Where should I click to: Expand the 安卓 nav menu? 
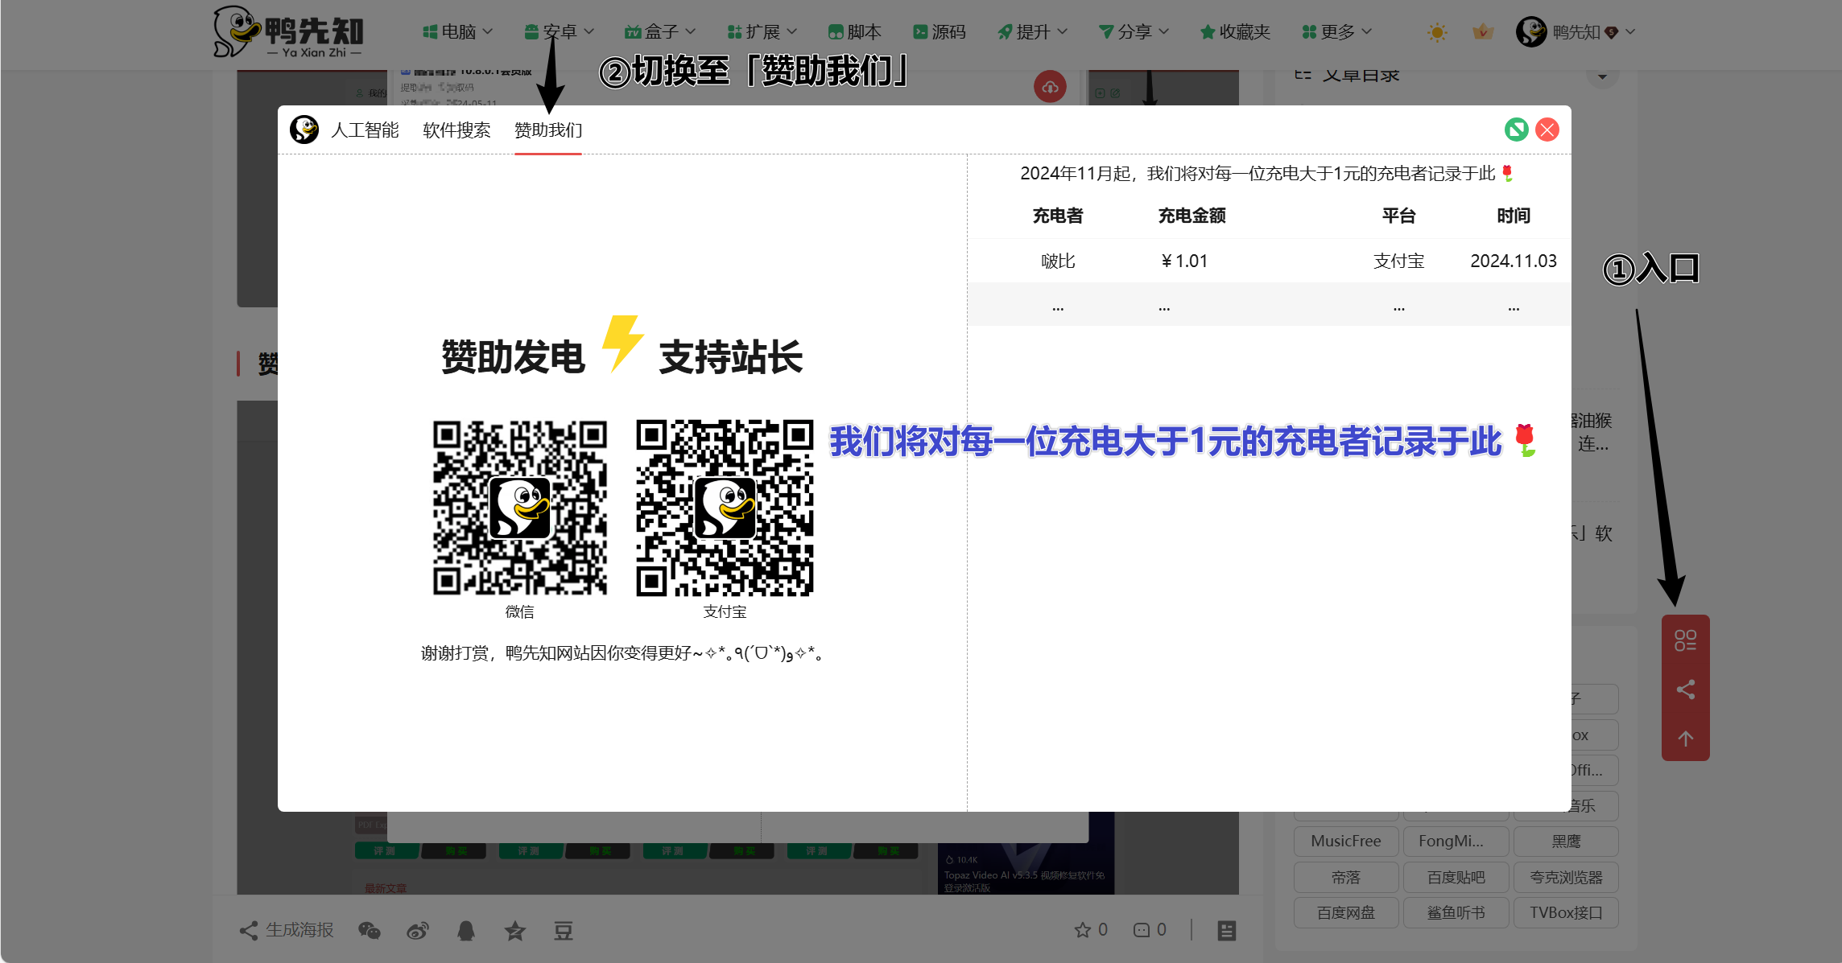coord(559,32)
